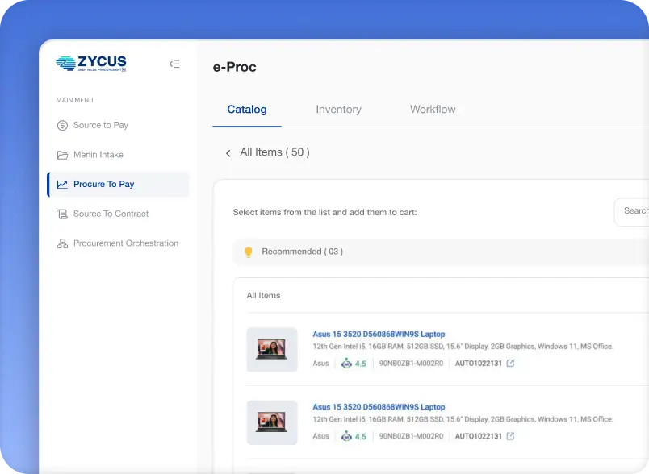
Task: Switch to the Workflow tab
Action: point(433,110)
